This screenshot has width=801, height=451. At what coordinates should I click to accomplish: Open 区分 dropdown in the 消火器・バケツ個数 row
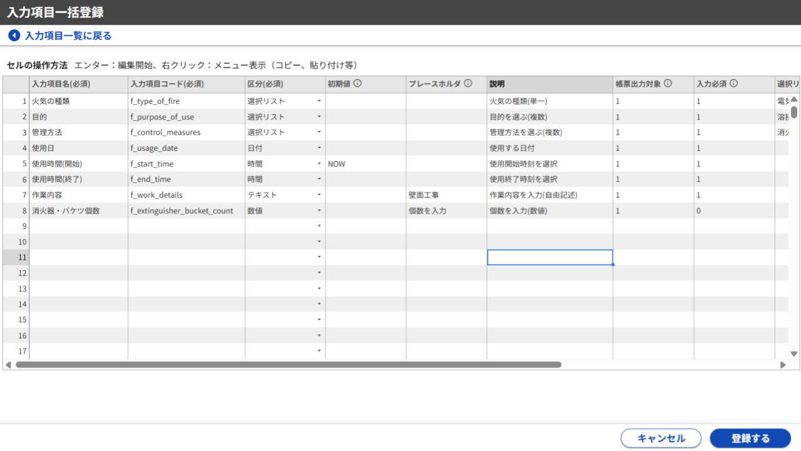tap(320, 210)
